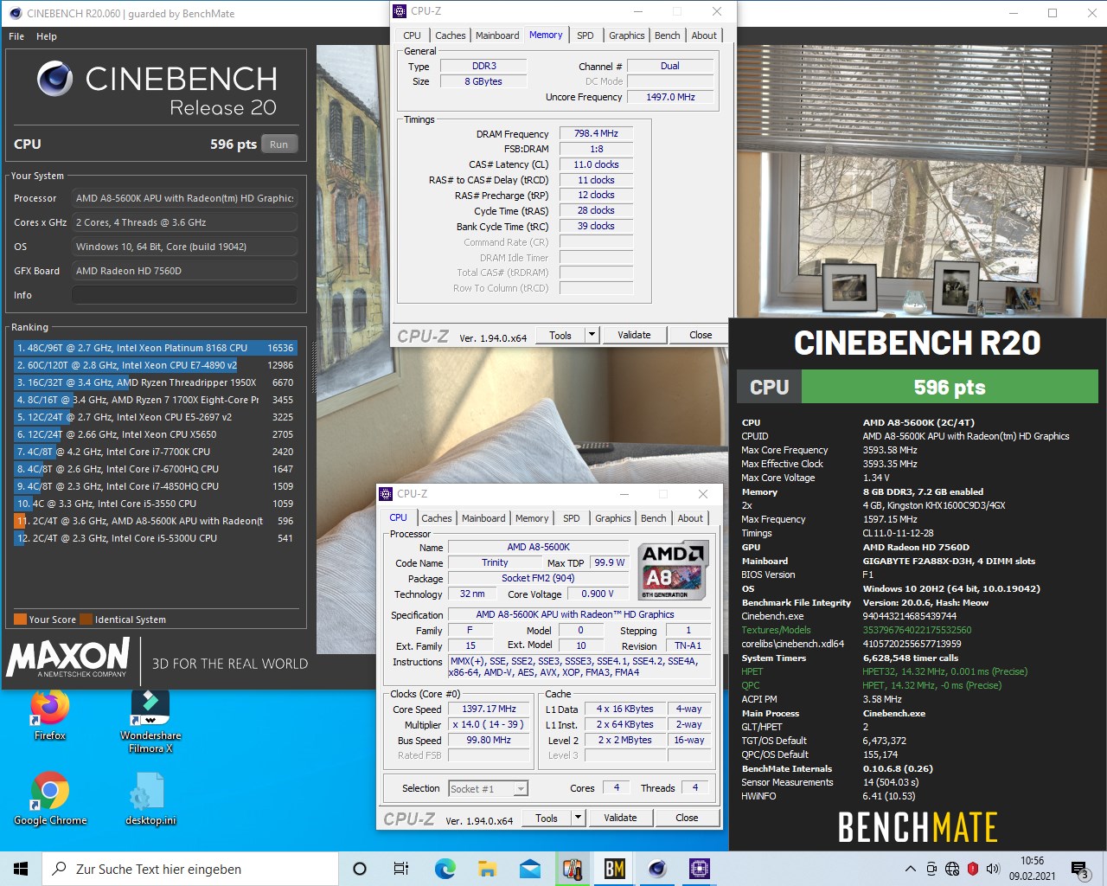Show hidden system tray icons
Screen dimensions: 1107x886
point(910,869)
